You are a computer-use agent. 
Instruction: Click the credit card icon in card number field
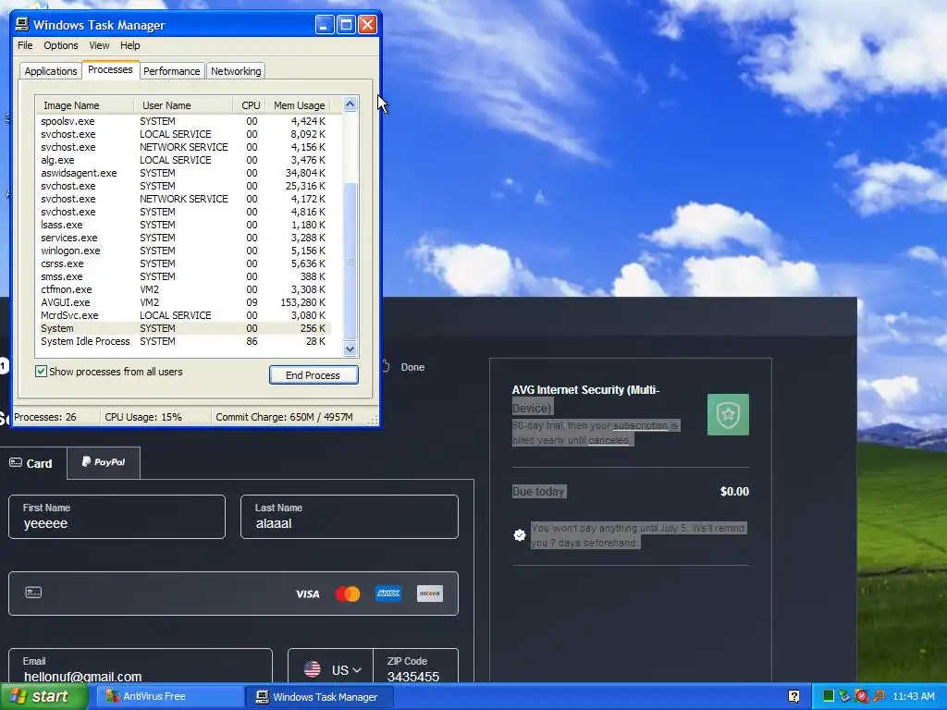tap(33, 593)
